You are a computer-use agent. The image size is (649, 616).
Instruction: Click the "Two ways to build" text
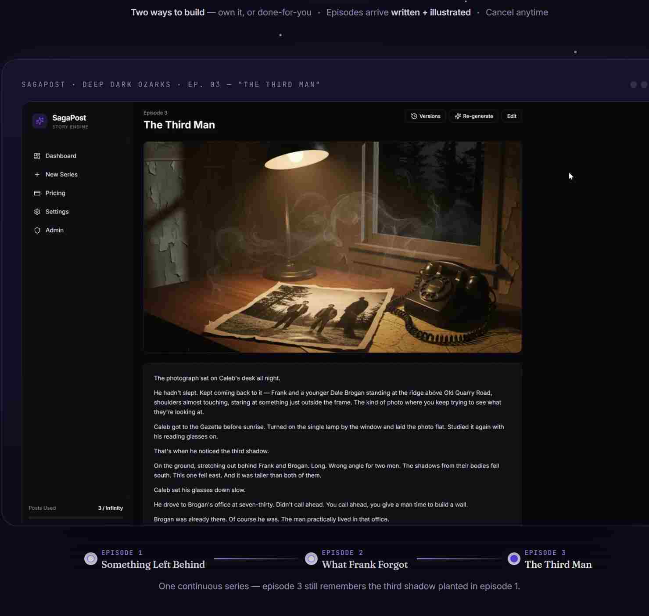[x=168, y=12]
